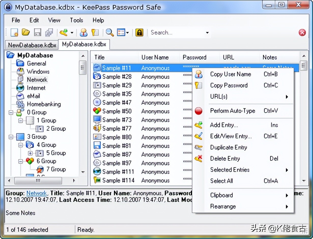Select the Sample #77 entry icon
Image resolution: width=313 pixels, height=239 pixels.
point(97,128)
